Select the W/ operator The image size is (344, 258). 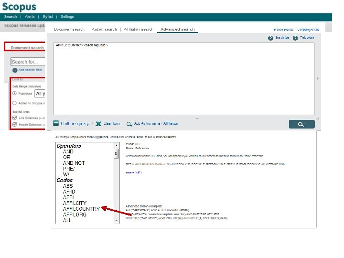(66, 174)
